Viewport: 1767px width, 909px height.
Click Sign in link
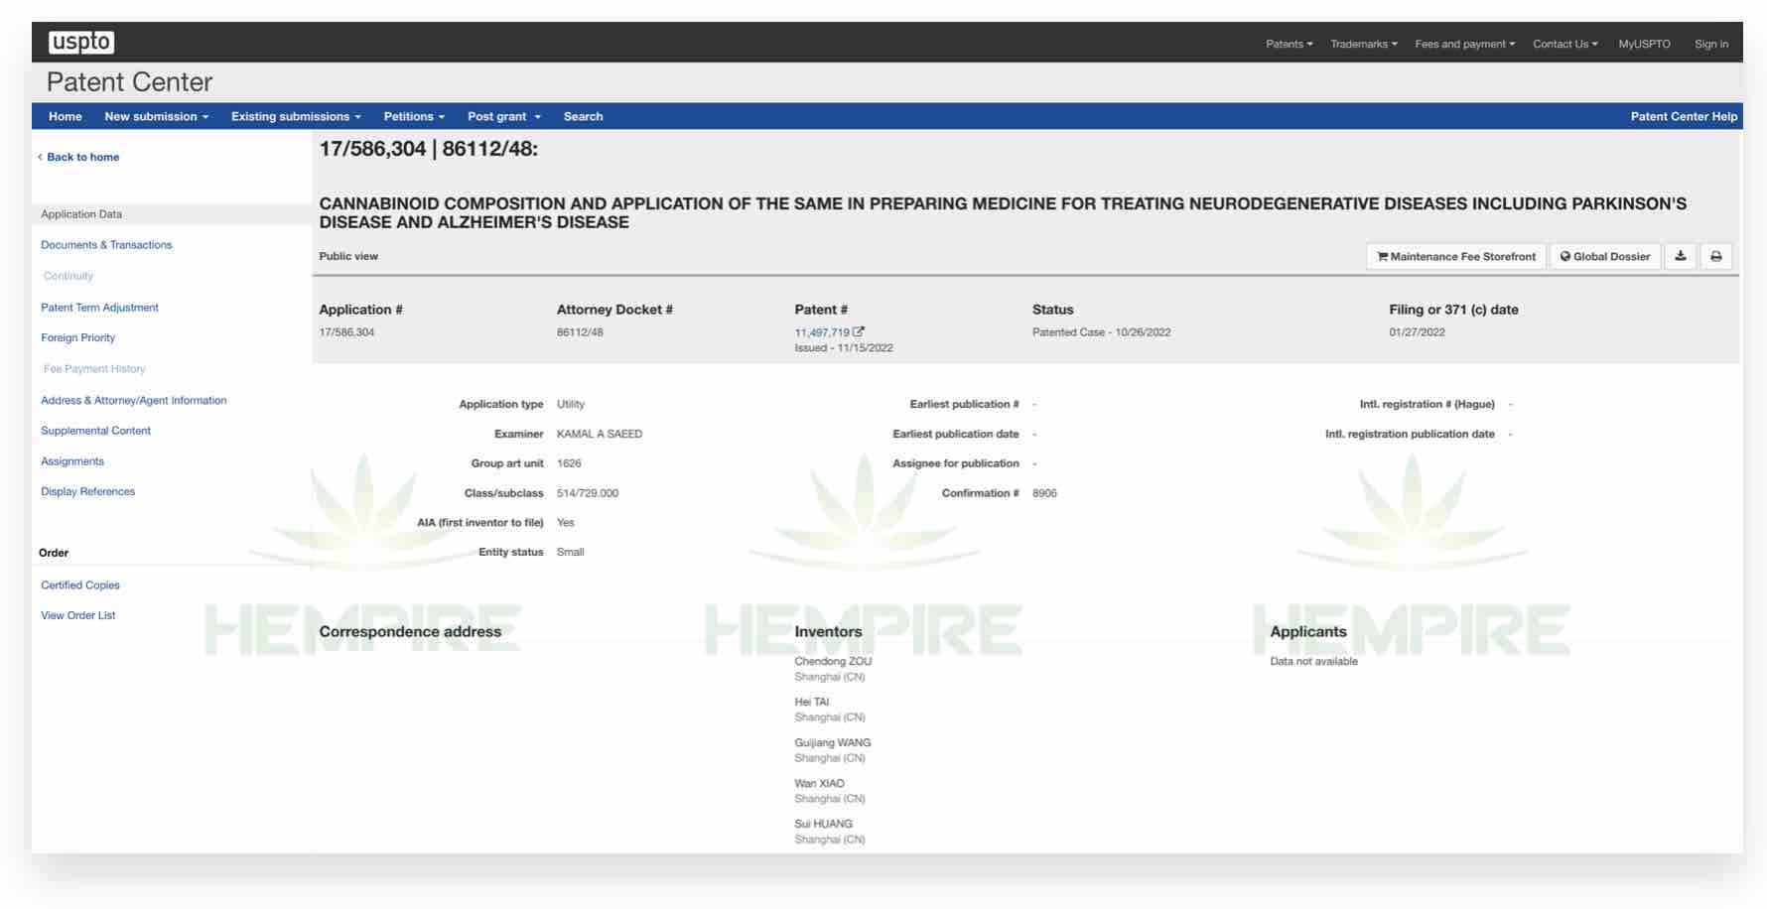(1710, 44)
